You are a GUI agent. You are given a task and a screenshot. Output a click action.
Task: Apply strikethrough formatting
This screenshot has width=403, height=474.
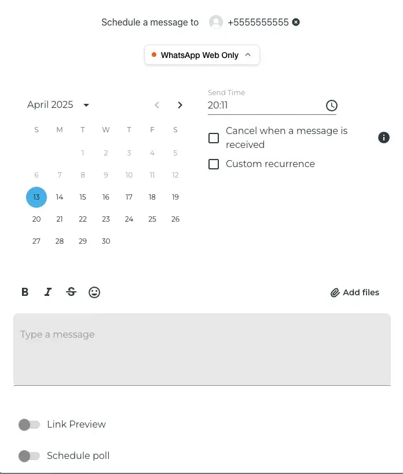point(71,292)
